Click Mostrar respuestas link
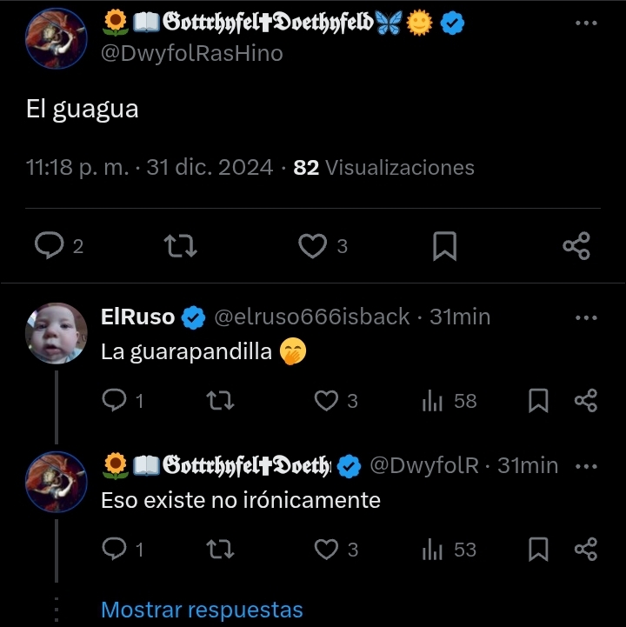This screenshot has width=626, height=627. 202,610
